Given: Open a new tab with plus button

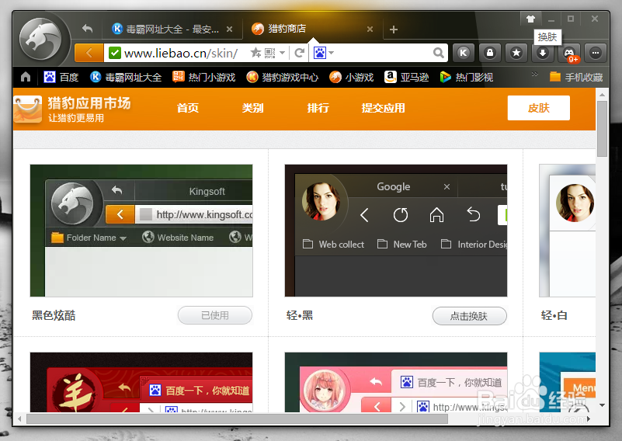Looking at the screenshot, I should [394, 30].
